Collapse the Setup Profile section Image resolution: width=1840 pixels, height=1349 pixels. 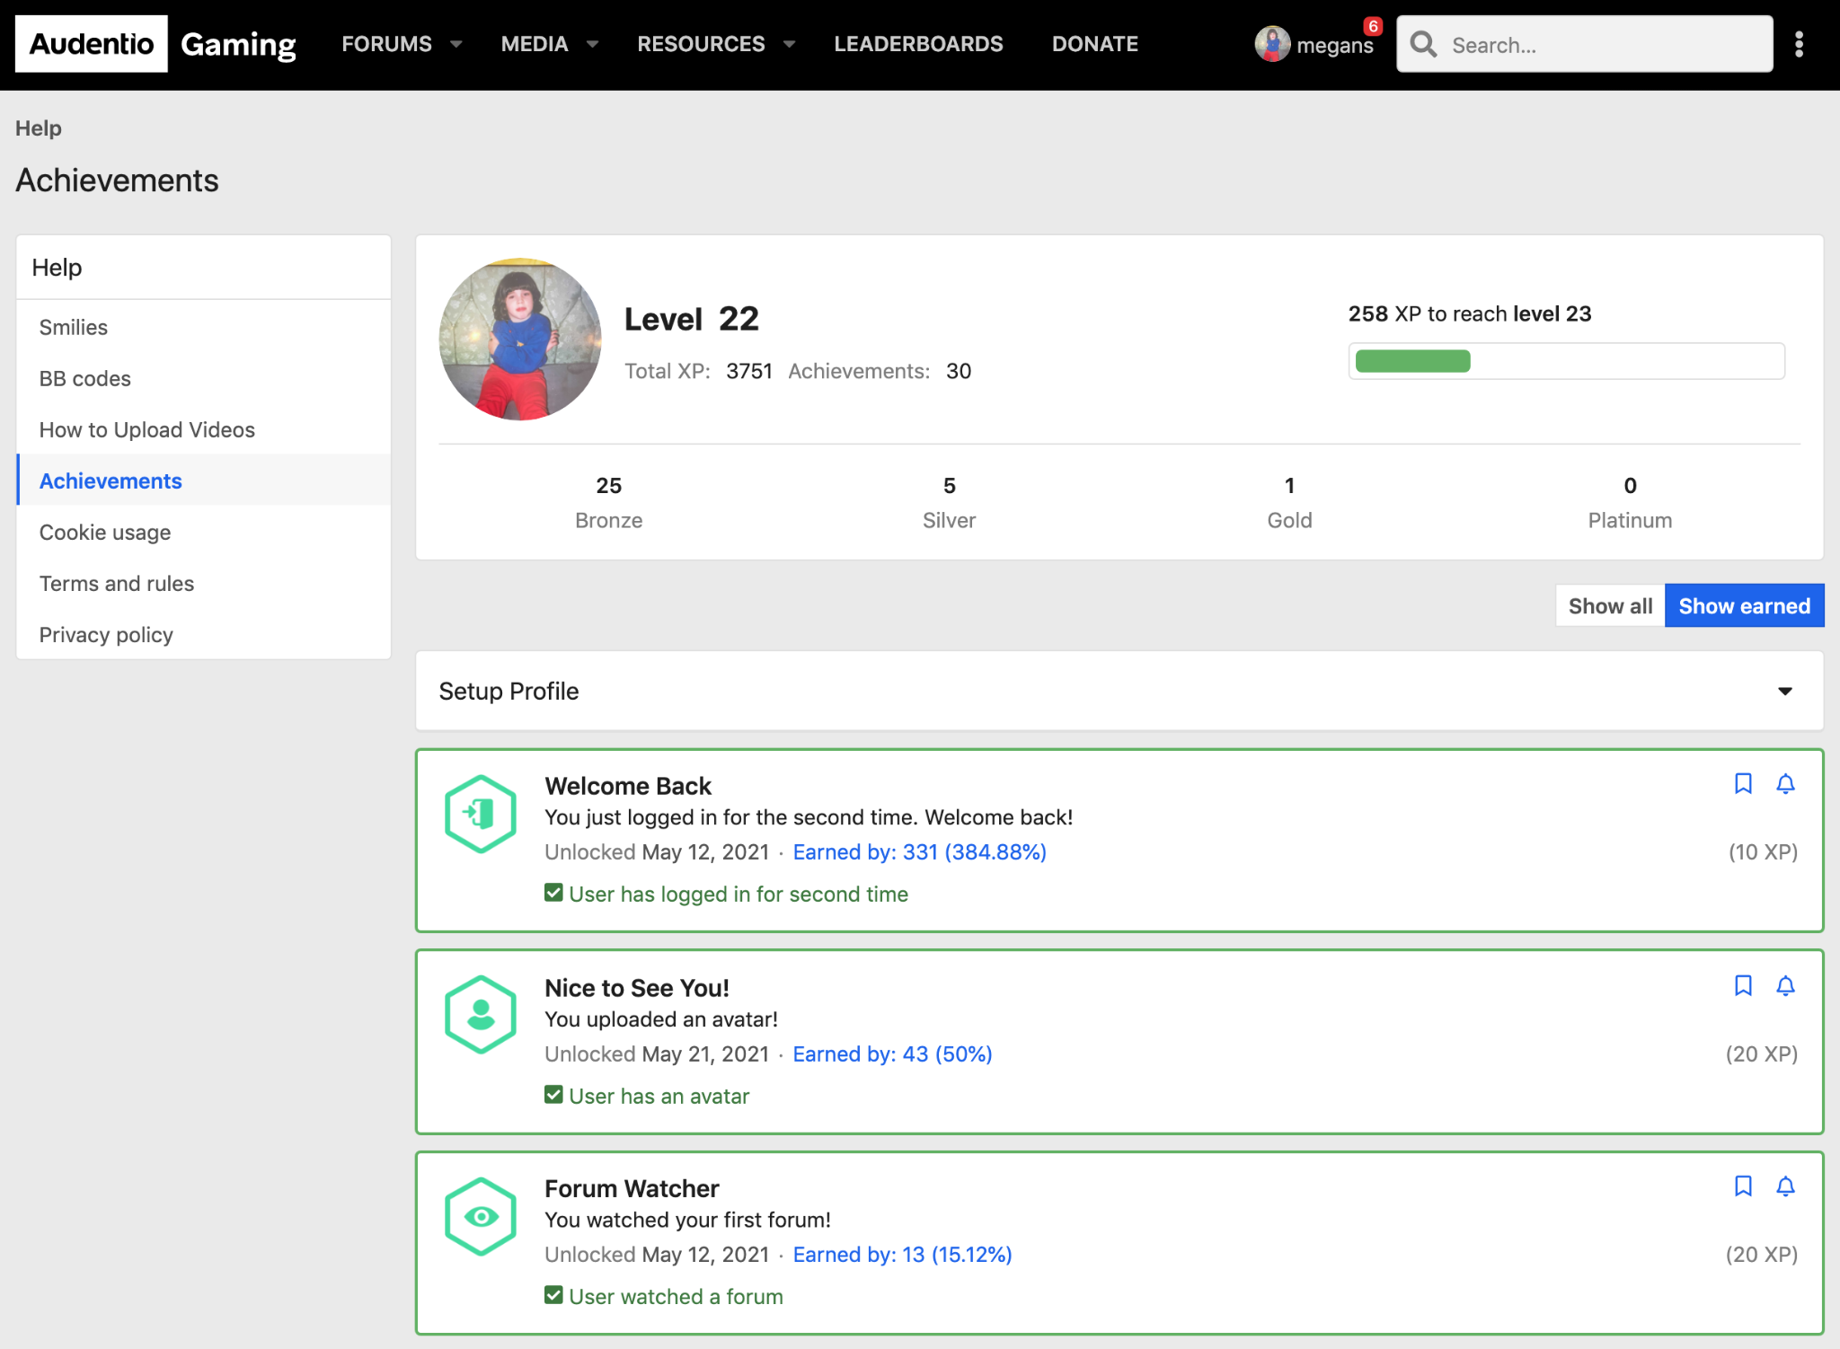1784,691
